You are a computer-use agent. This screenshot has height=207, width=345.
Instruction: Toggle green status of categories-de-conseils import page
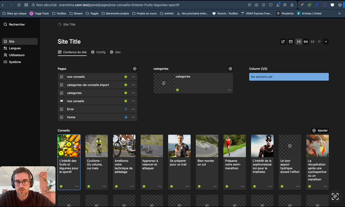pos(126,85)
